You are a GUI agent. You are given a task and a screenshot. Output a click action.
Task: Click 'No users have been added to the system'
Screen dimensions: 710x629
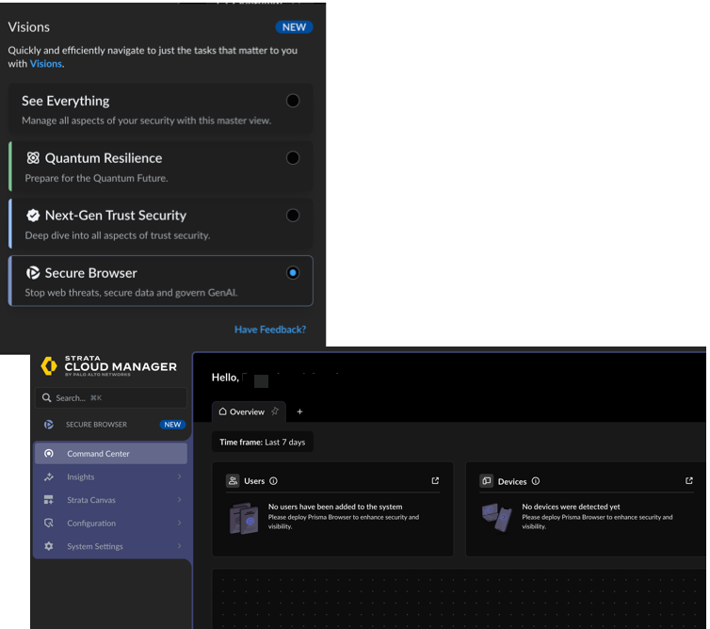pyautogui.click(x=335, y=507)
